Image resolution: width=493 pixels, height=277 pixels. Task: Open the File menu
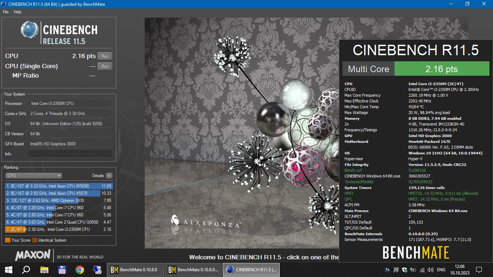[5, 12]
